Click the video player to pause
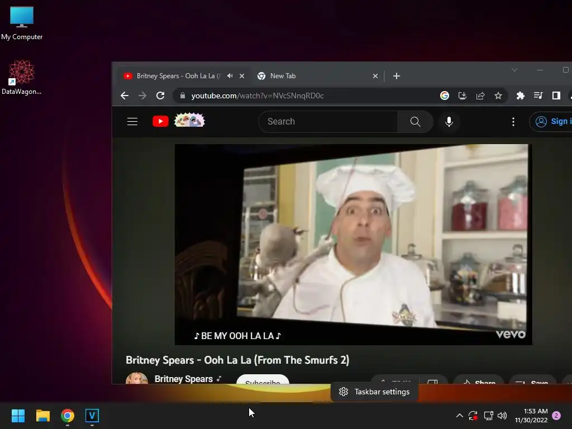 (353, 245)
